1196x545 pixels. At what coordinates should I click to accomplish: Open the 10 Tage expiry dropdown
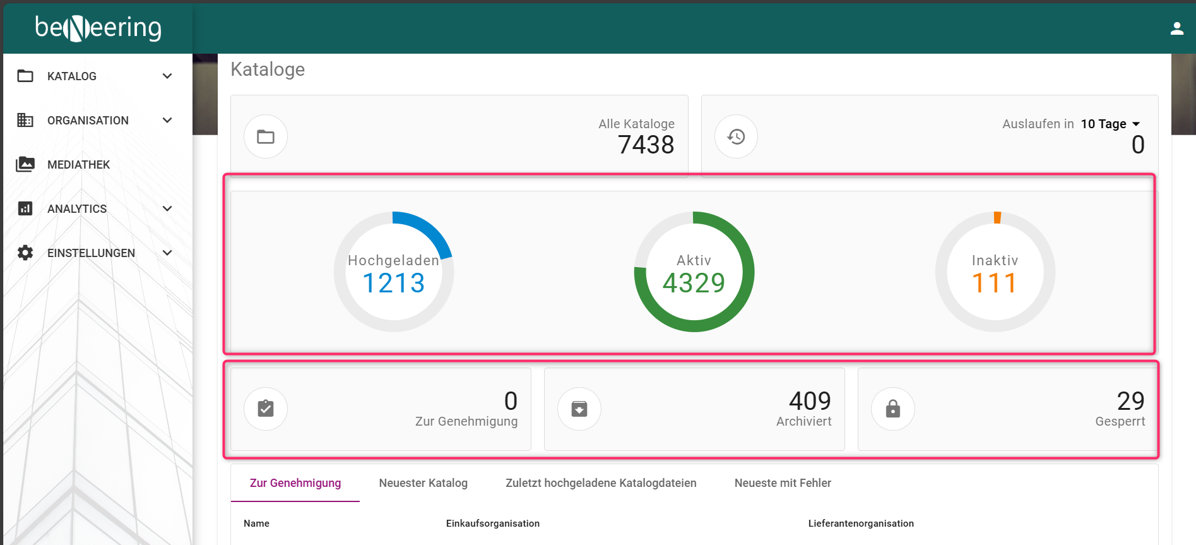tap(1110, 124)
